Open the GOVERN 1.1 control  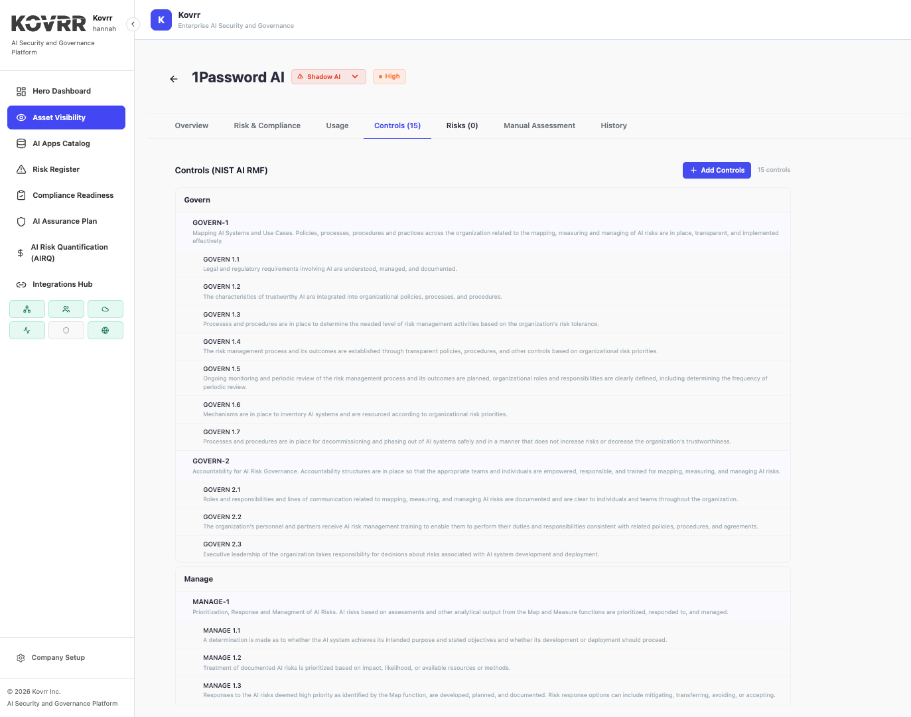click(483, 264)
